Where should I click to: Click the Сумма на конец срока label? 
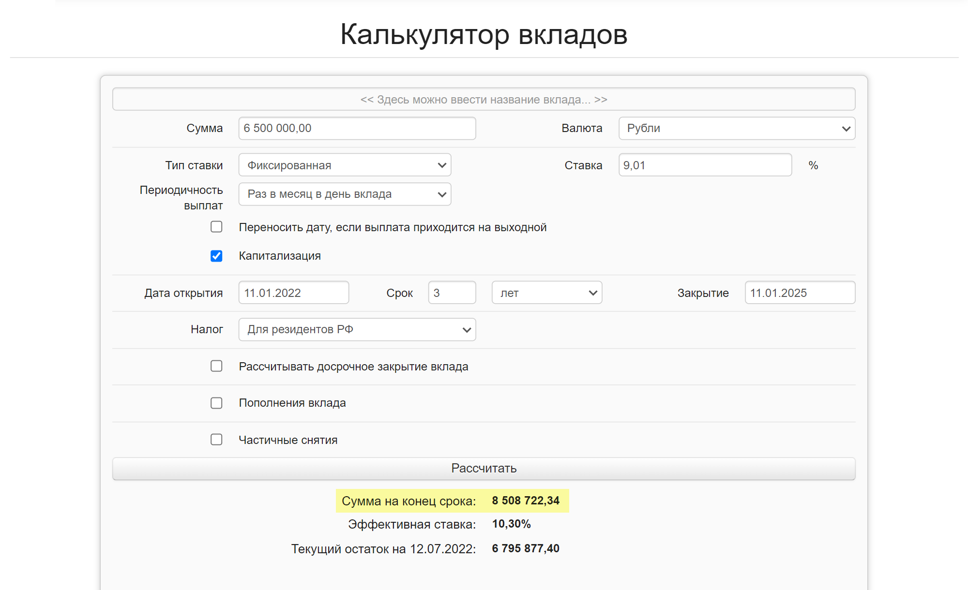[408, 501]
